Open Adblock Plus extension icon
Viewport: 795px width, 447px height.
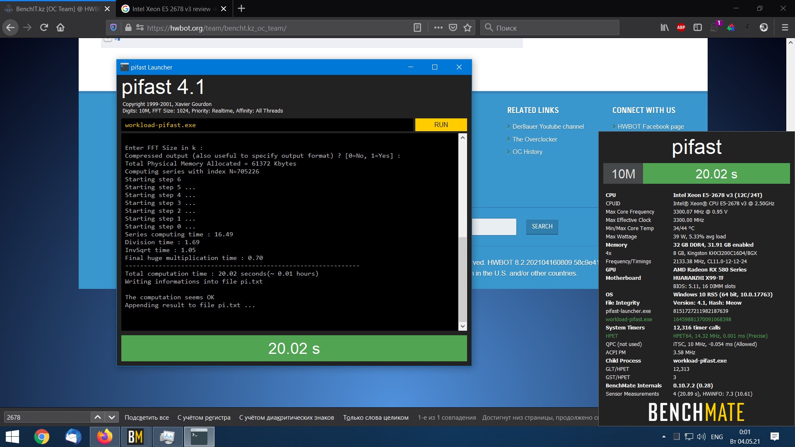pos(681,28)
